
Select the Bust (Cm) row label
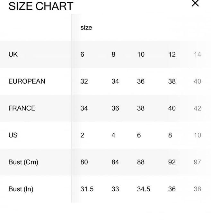click(23, 162)
